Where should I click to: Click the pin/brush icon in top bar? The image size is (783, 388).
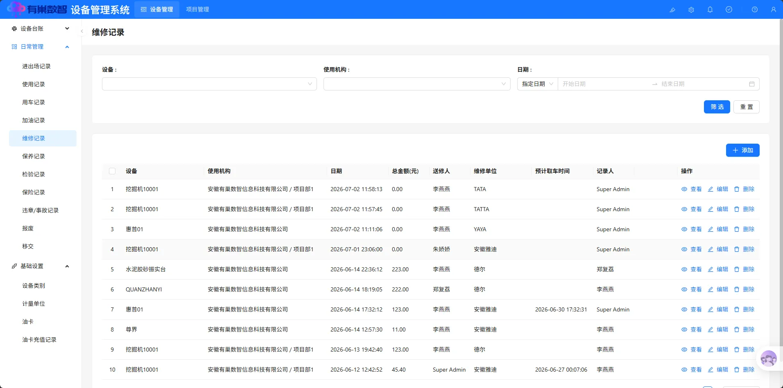coord(672,9)
